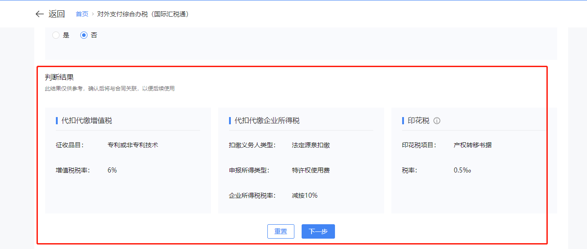This screenshot has width=587, height=249.
Task: Click the 专利或非专利技术 value
Action: pos(133,145)
